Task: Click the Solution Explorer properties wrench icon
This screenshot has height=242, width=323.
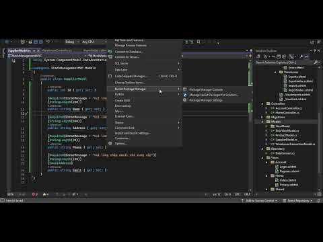Action: click(x=301, y=56)
